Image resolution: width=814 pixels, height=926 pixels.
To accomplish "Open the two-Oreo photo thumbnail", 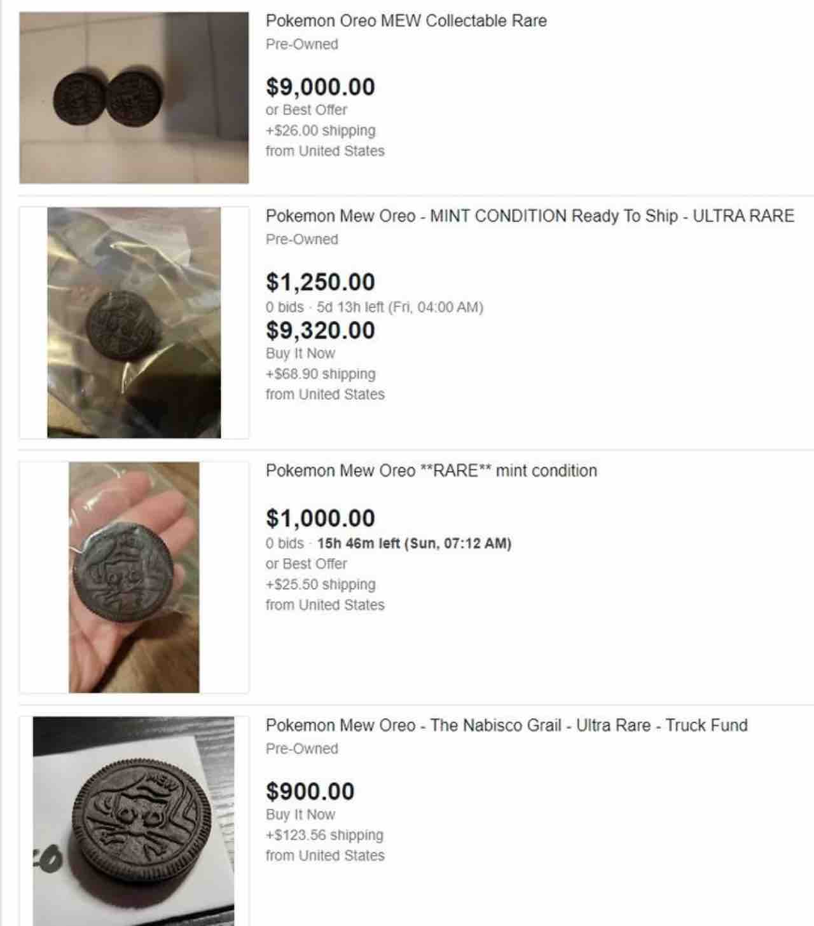I will (x=134, y=98).
